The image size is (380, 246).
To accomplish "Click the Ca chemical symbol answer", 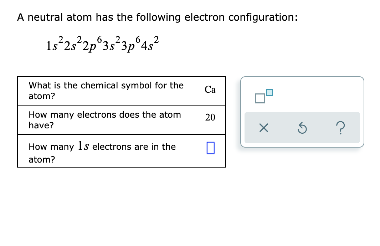I will (210, 89).
